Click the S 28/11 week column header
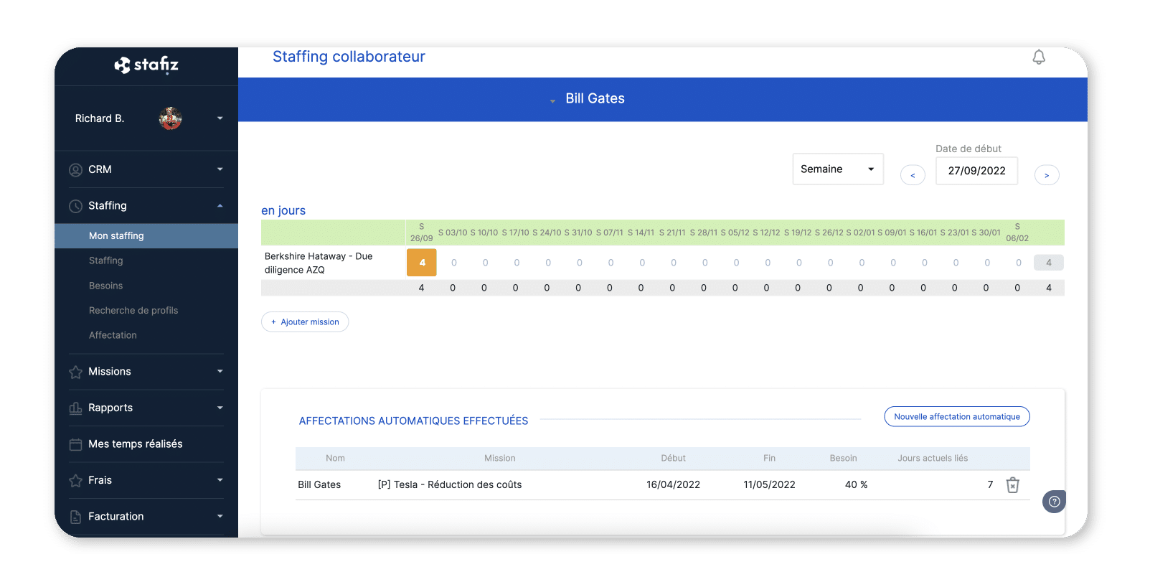Image resolution: width=1150 pixels, height=572 pixels. pyautogui.click(x=703, y=233)
